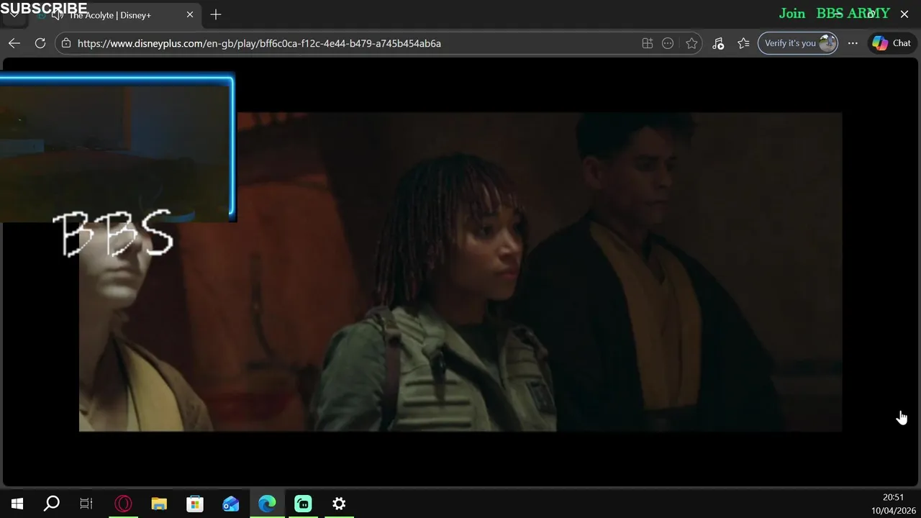Open the Favorites list icon
The width and height of the screenshot is (921, 518).
pyautogui.click(x=743, y=43)
